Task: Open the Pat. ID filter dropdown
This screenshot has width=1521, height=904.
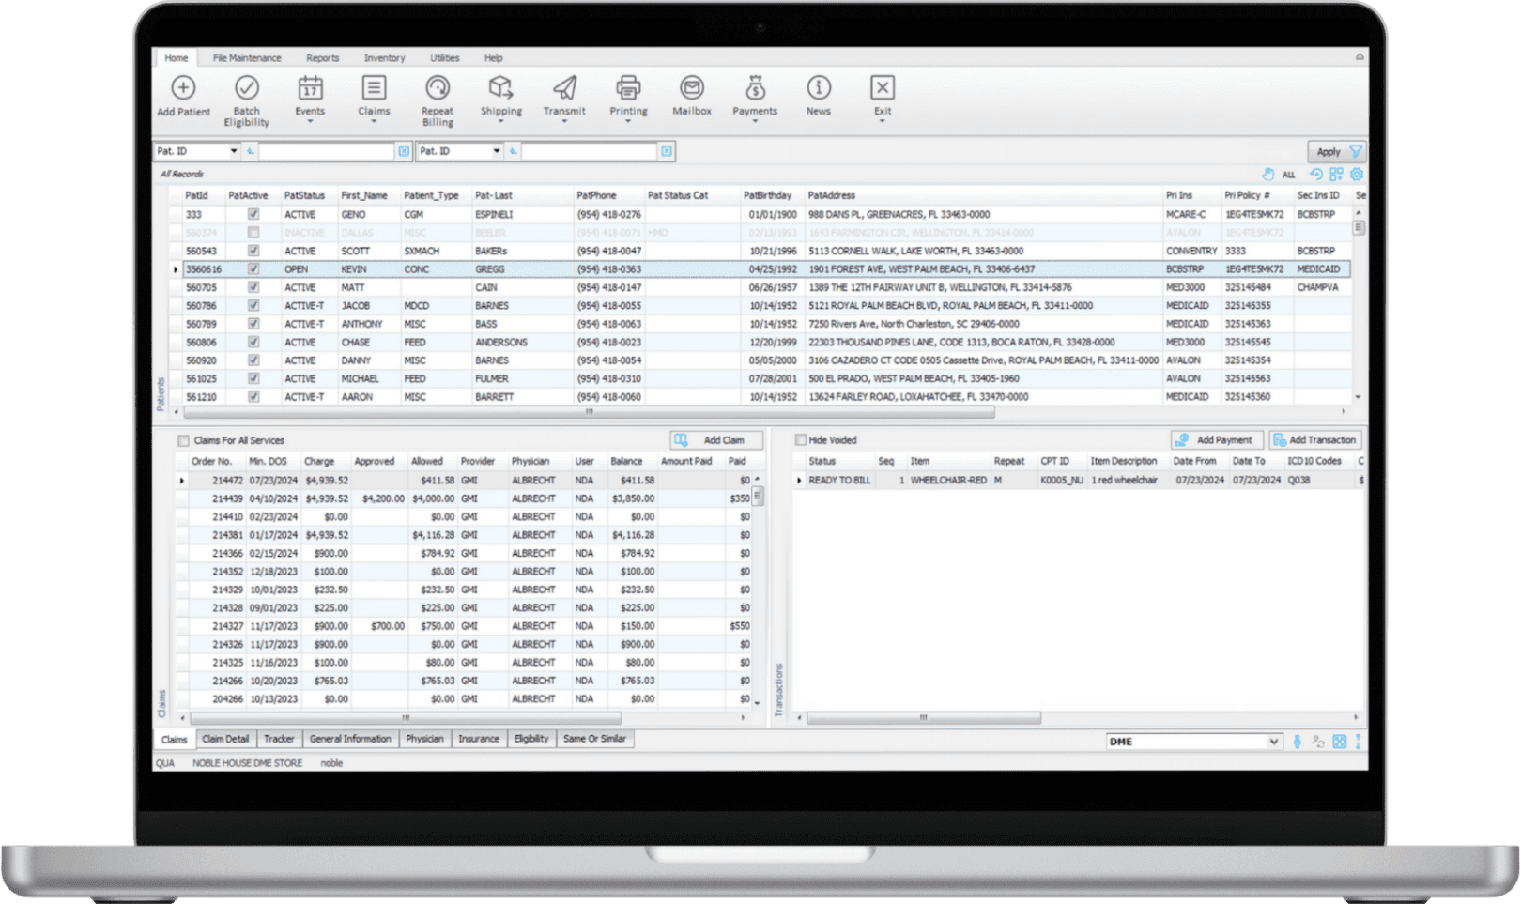Action: pos(232,150)
